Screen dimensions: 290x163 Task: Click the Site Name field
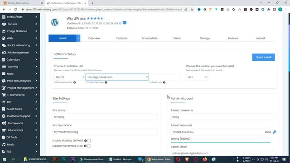pyautogui.click(x=105, y=117)
